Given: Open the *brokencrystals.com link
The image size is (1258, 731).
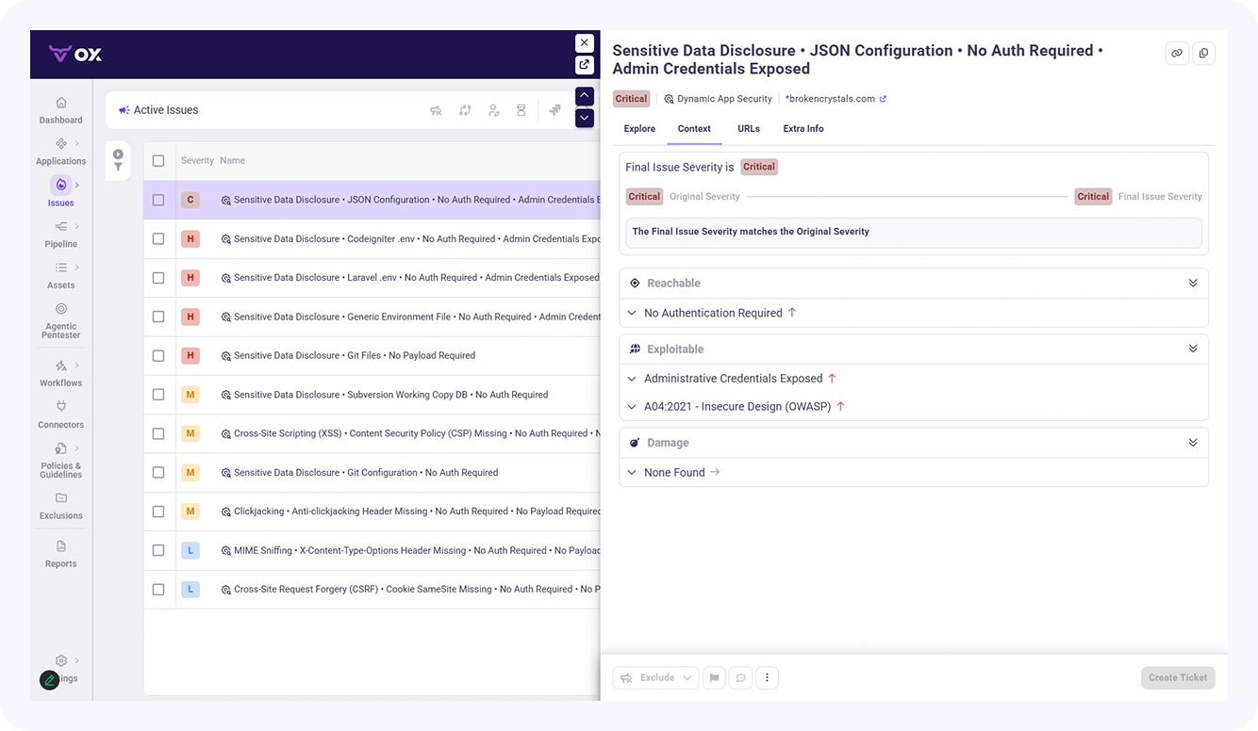Looking at the screenshot, I should tap(836, 99).
